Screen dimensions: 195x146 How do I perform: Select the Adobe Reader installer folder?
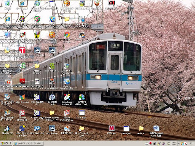[52, 113]
